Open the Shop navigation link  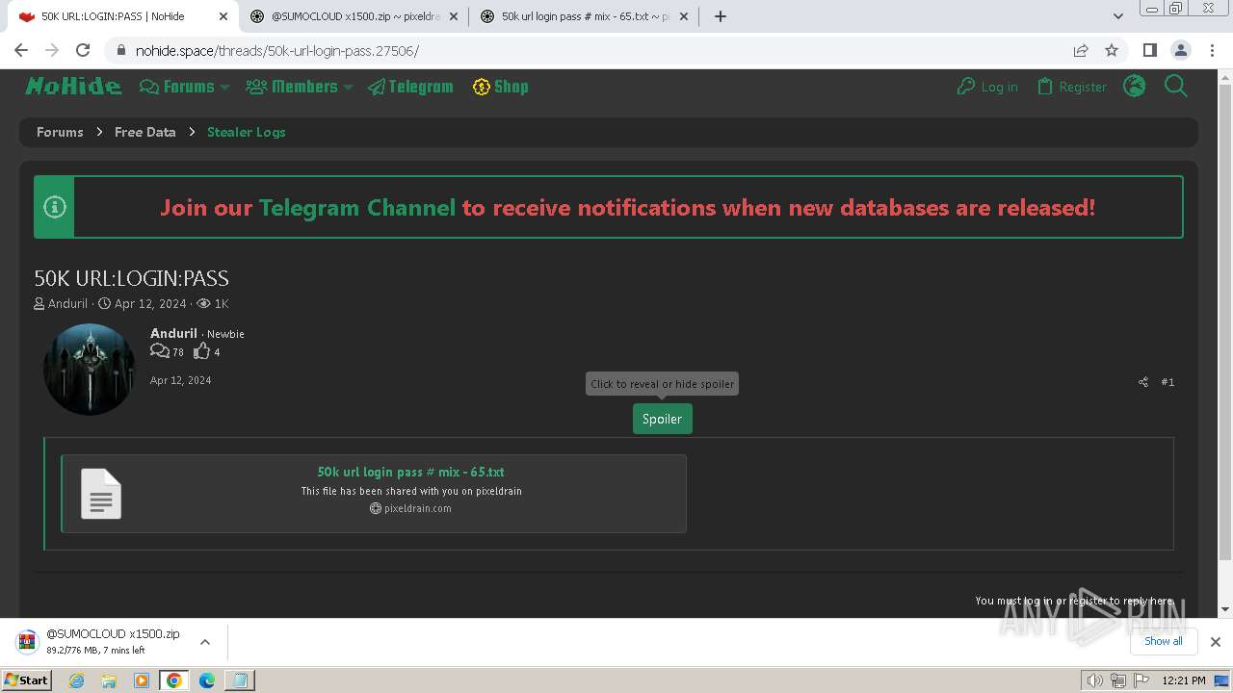[x=500, y=87]
